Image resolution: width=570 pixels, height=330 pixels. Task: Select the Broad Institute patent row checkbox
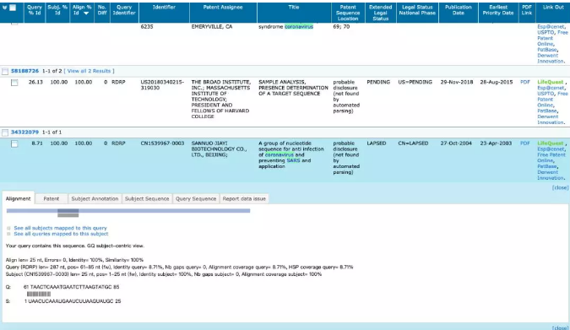coord(14,83)
